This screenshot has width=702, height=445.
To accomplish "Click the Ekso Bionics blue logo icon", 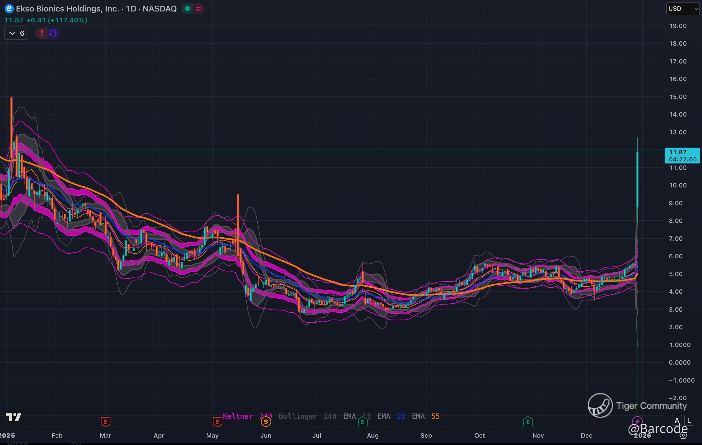I will pyautogui.click(x=9, y=9).
